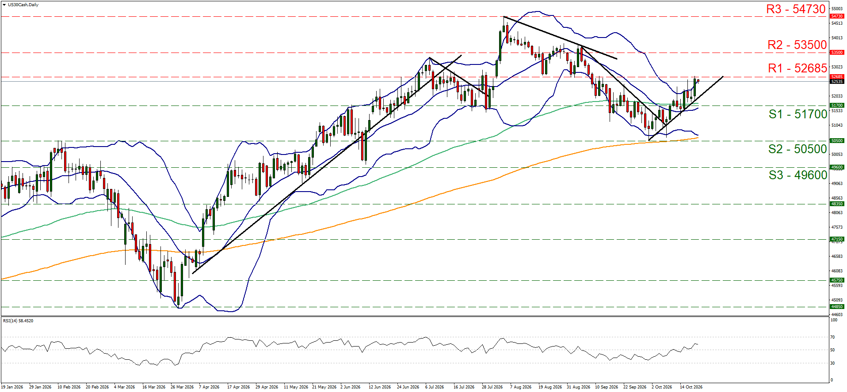The image size is (847, 392).
Task: Click the 55003 price scale value
Action: (x=837, y=9)
